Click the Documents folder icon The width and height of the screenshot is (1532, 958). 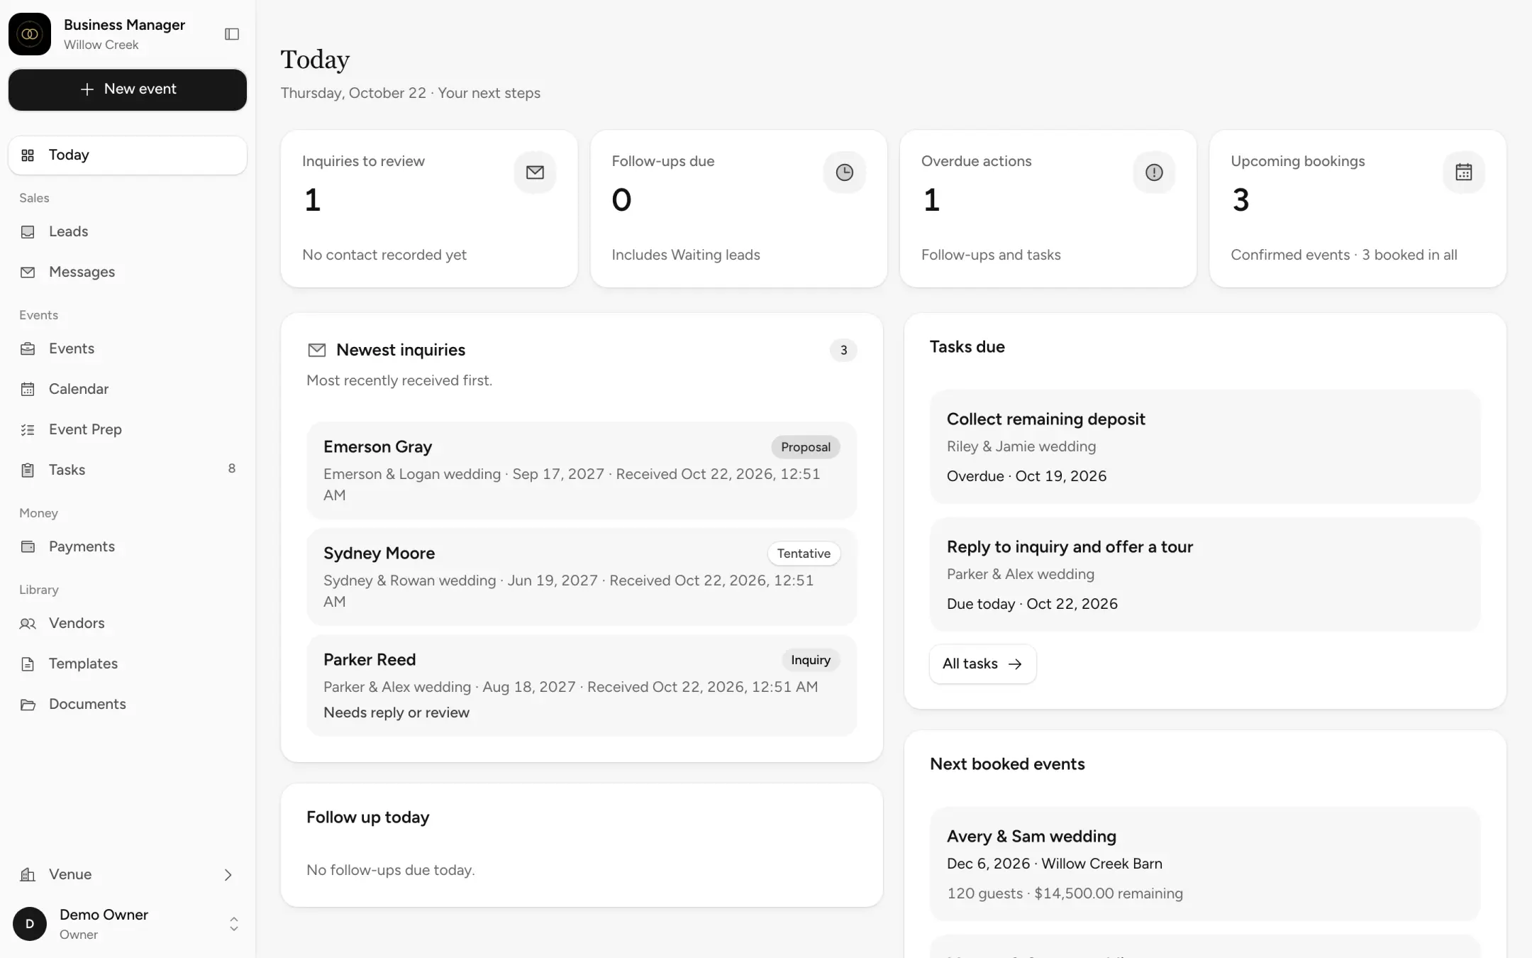28,704
